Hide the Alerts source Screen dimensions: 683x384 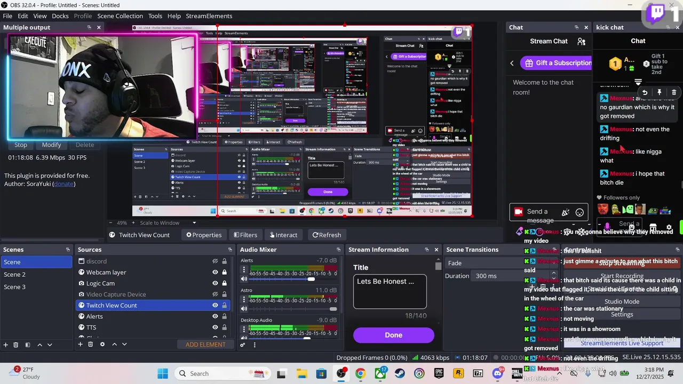point(215,316)
